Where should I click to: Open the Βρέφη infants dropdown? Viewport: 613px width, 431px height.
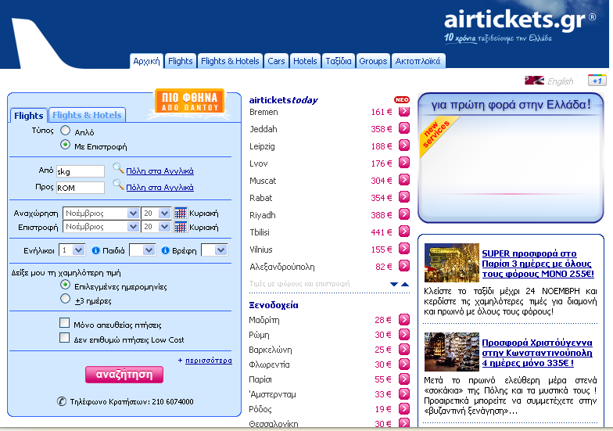pos(214,250)
